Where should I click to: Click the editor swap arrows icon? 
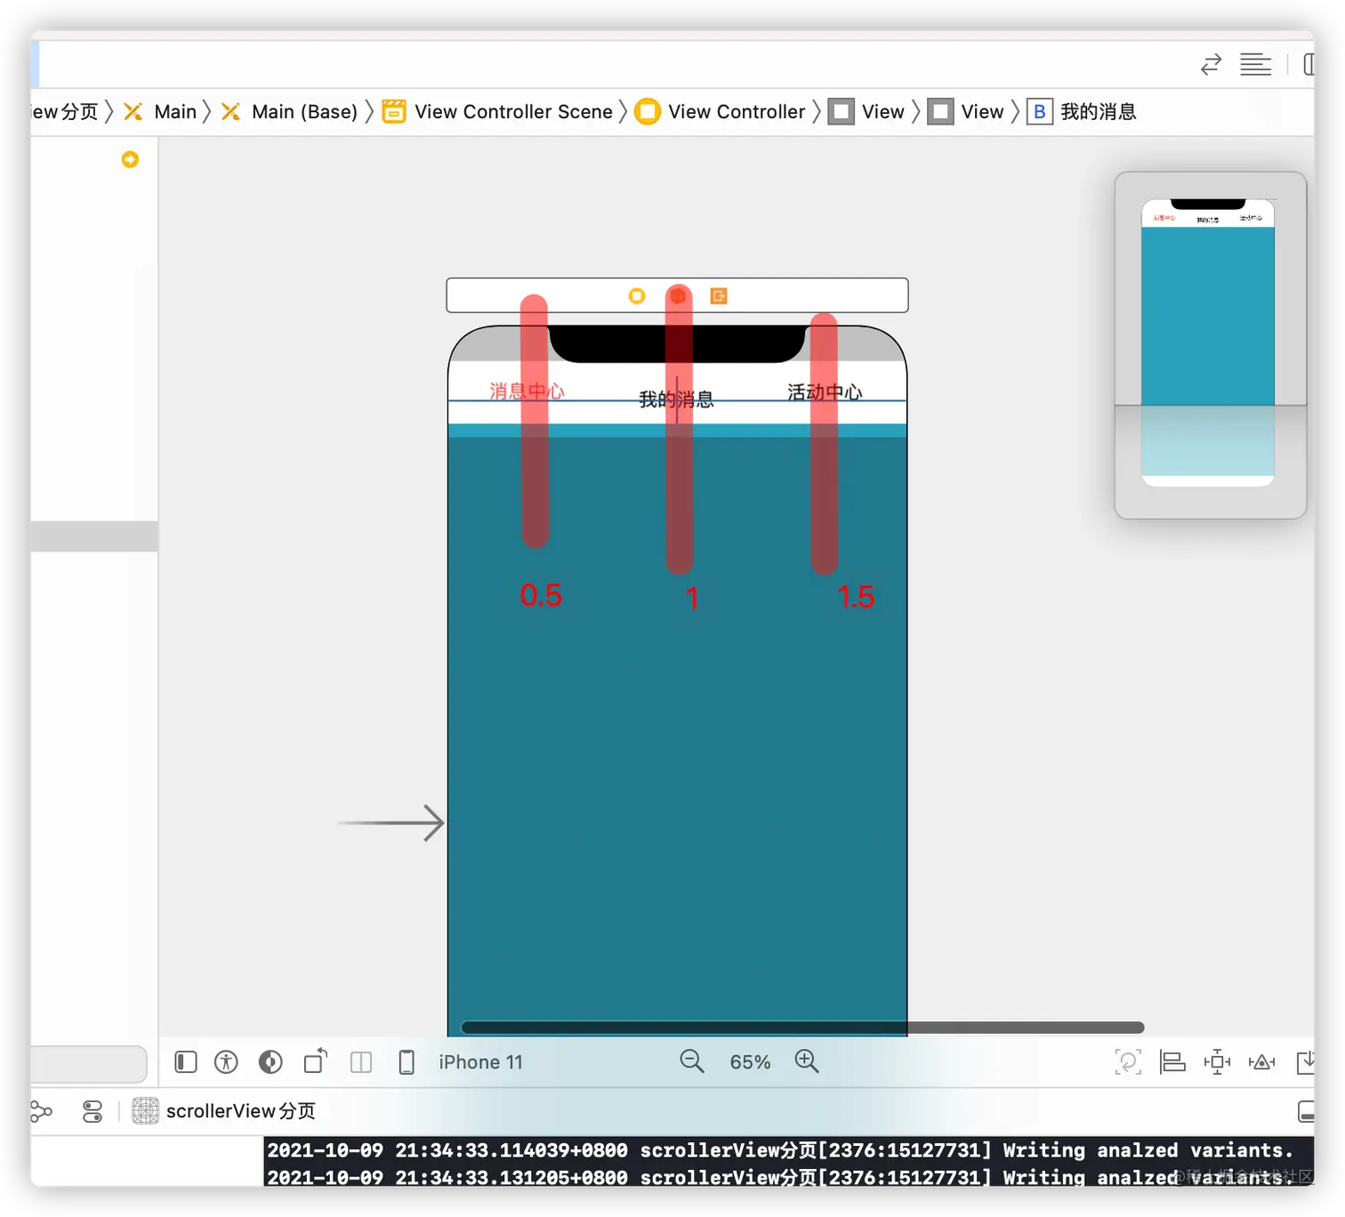1211,65
